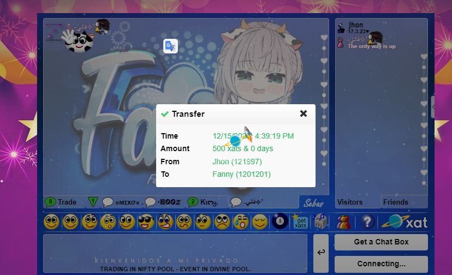Open the »мιхσ« private chat tab

click(122, 202)
